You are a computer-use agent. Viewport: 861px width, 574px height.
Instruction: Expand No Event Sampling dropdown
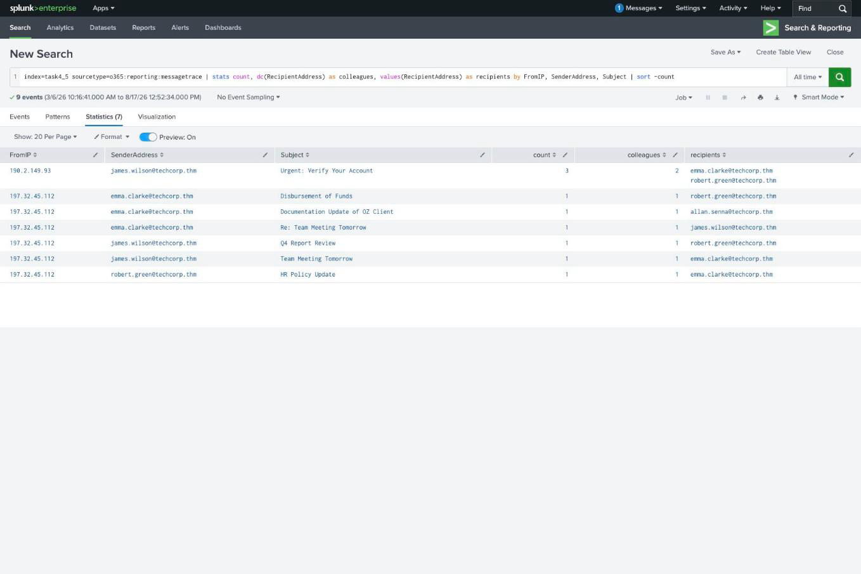[x=248, y=97]
